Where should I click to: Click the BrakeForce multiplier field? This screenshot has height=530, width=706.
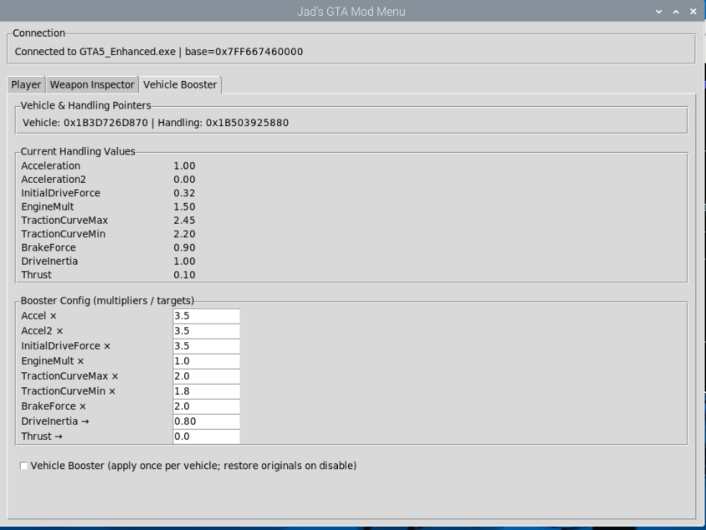pos(207,406)
